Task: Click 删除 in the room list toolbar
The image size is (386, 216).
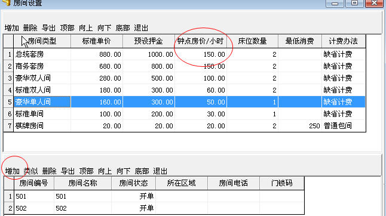Action: [49, 171]
